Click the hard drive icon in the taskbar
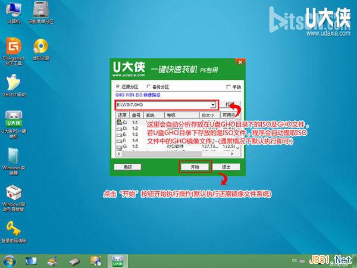The height and width of the screenshot is (268, 357). click(x=74, y=261)
